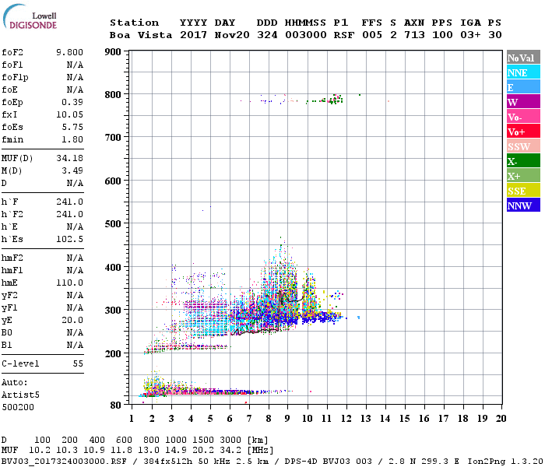Click the foEs value 5.75

click(72, 127)
